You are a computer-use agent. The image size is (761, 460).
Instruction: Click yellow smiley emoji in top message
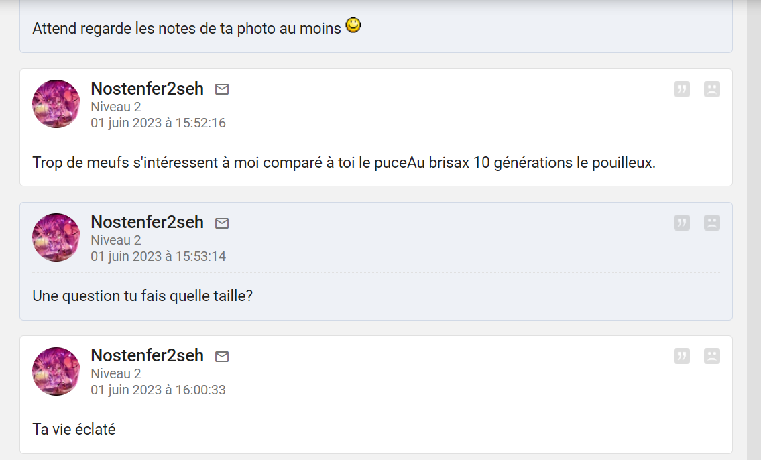pos(353,26)
